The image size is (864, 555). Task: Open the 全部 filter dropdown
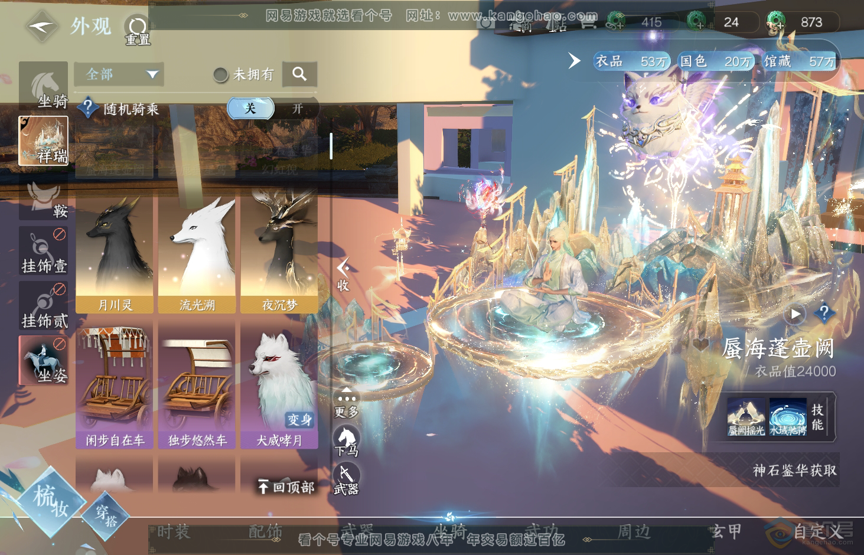(119, 74)
